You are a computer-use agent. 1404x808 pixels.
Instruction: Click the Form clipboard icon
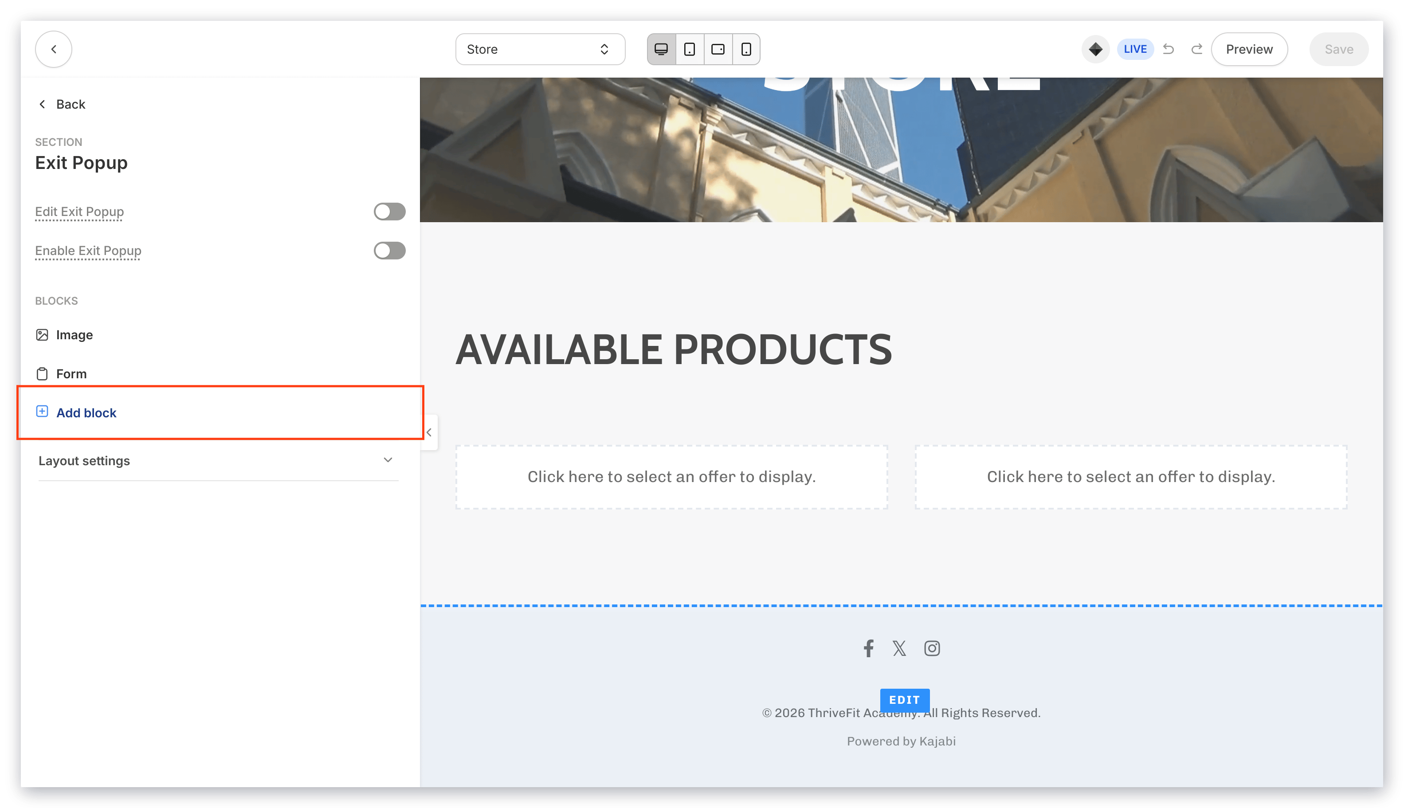point(42,373)
